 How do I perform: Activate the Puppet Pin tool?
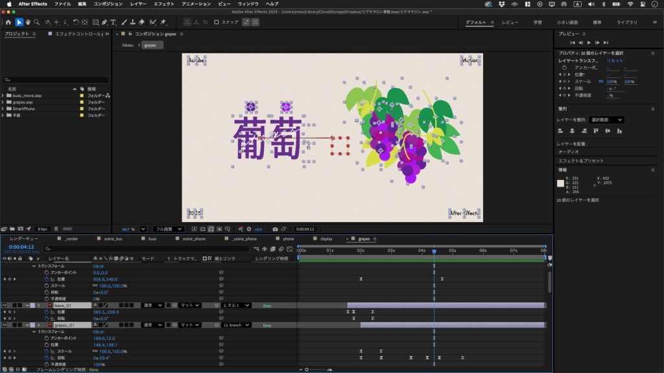(x=163, y=22)
